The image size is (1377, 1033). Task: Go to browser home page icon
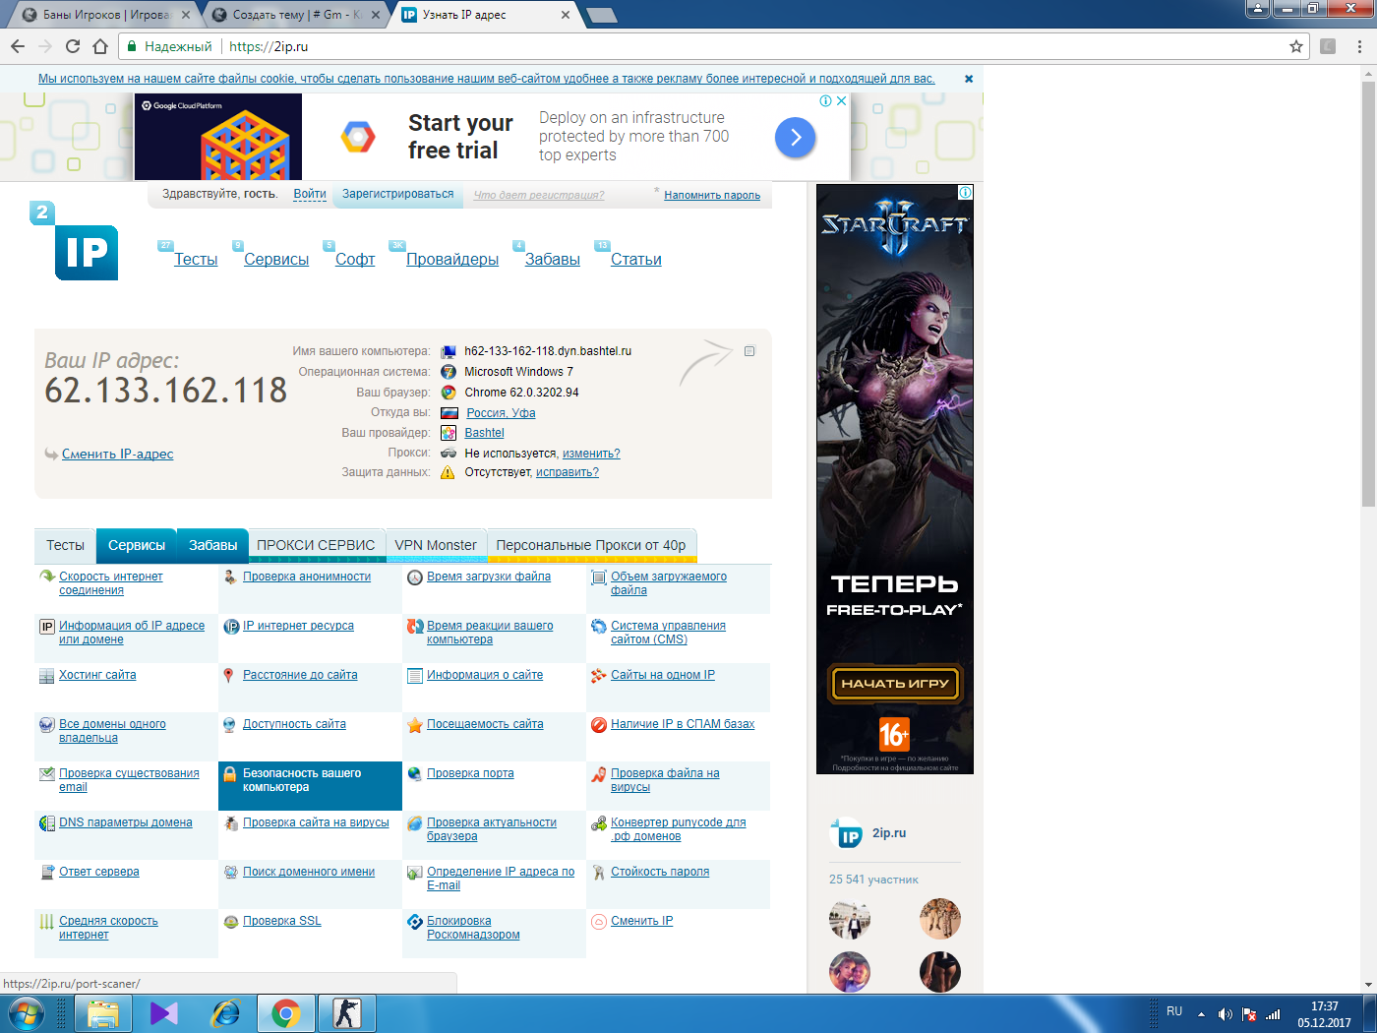coord(100,46)
